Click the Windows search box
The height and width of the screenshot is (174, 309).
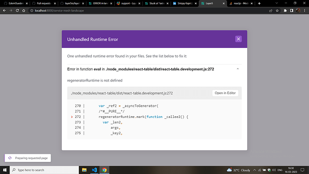[44, 170]
